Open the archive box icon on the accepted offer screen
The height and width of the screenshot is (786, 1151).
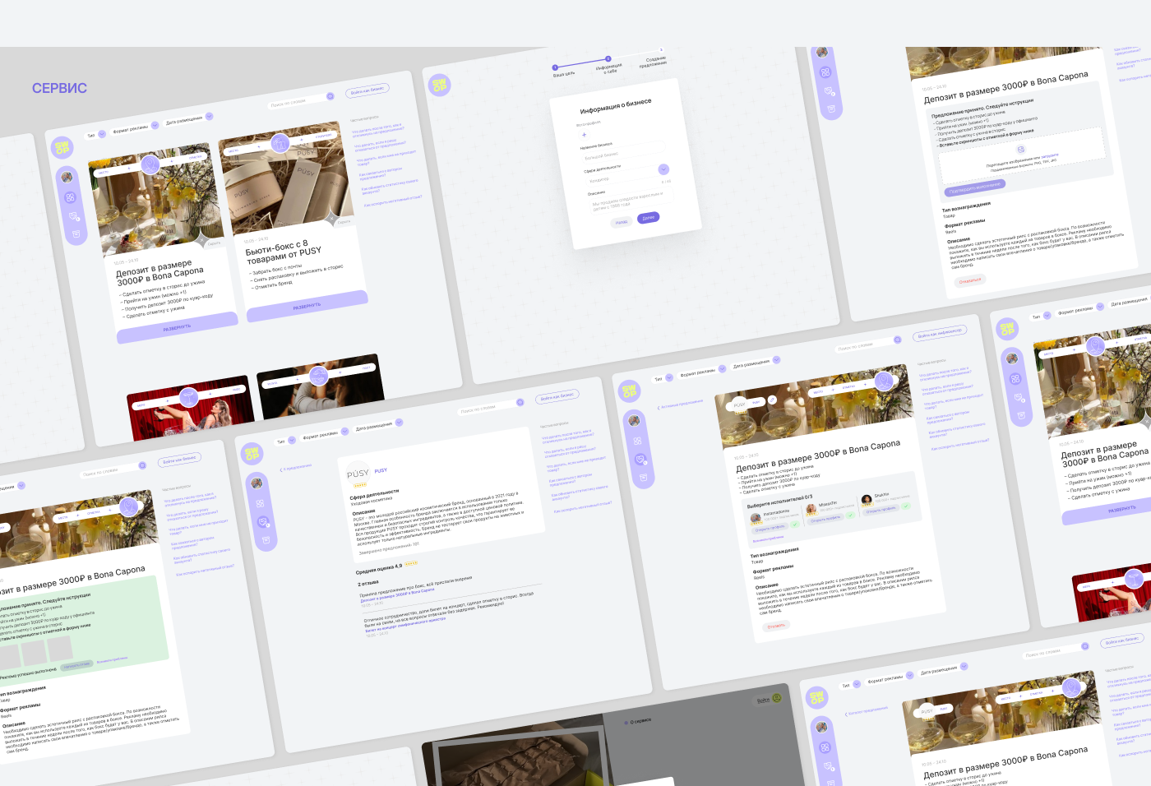click(x=832, y=109)
